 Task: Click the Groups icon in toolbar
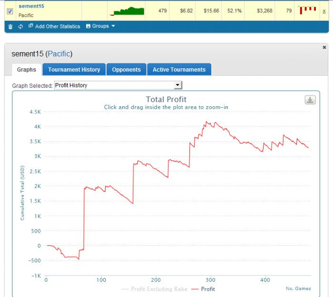pos(88,26)
